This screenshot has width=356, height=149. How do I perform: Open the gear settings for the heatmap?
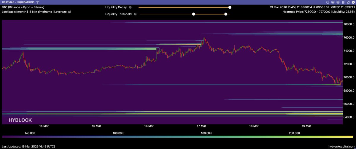338,2
